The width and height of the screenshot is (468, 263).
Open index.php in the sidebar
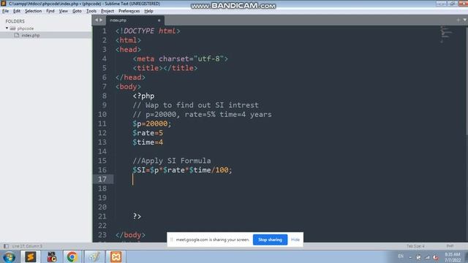point(30,35)
